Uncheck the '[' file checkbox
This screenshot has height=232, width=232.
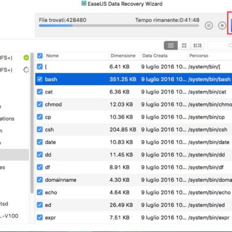click(x=40, y=66)
